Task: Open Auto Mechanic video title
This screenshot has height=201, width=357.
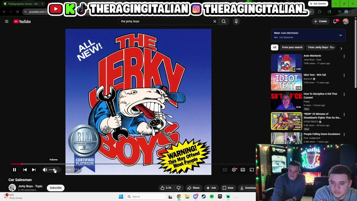Action: 312,56
